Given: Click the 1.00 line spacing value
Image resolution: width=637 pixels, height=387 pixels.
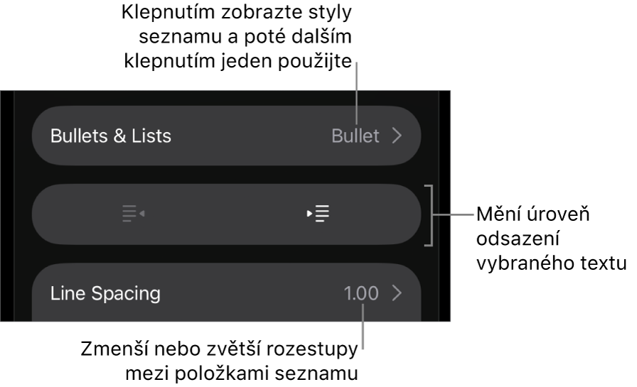Looking at the screenshot, I should pos(361,293).
